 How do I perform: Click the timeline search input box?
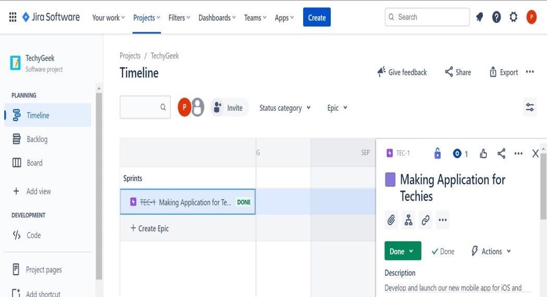coord(145,107)
